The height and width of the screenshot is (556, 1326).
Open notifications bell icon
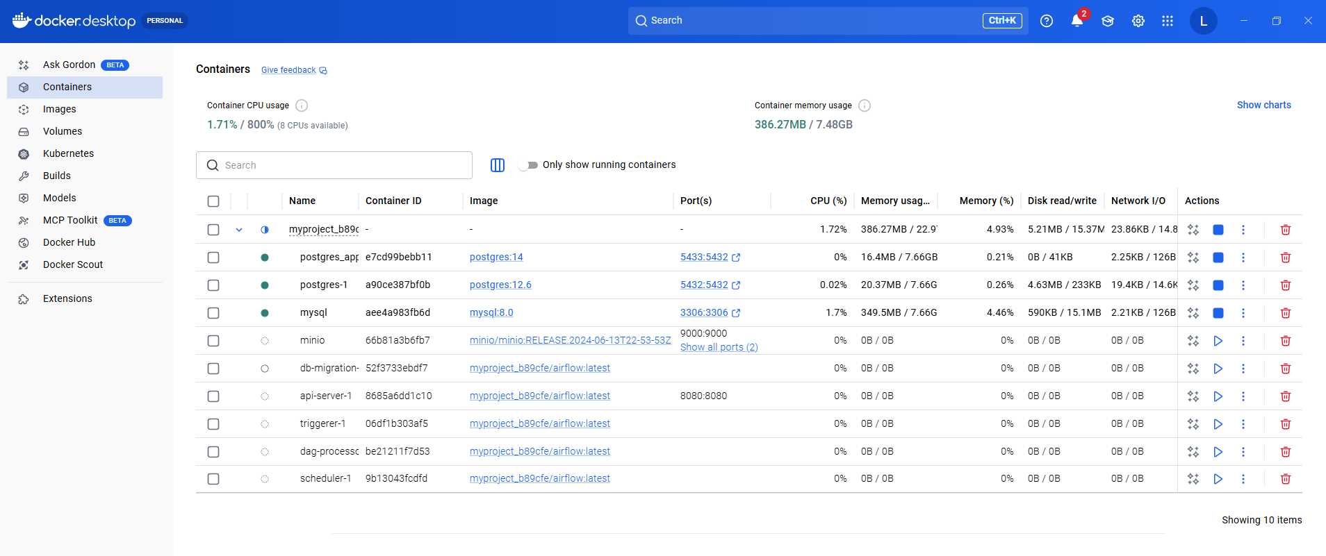click(x=1077, y=21)
